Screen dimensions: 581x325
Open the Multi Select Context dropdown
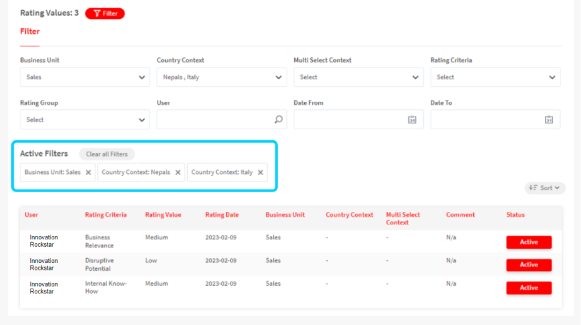click(x=358, y=77)
